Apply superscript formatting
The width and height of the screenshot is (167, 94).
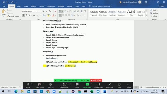coord(40,15)
